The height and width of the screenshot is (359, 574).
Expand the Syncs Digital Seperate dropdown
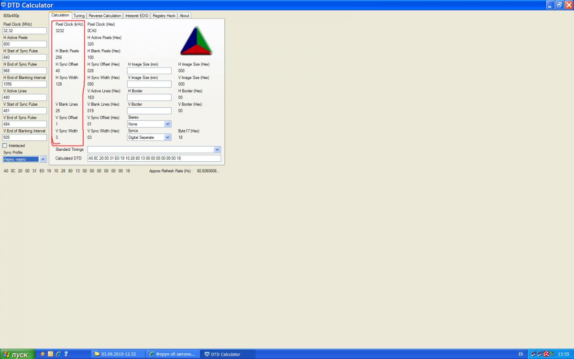coord(167,137)
